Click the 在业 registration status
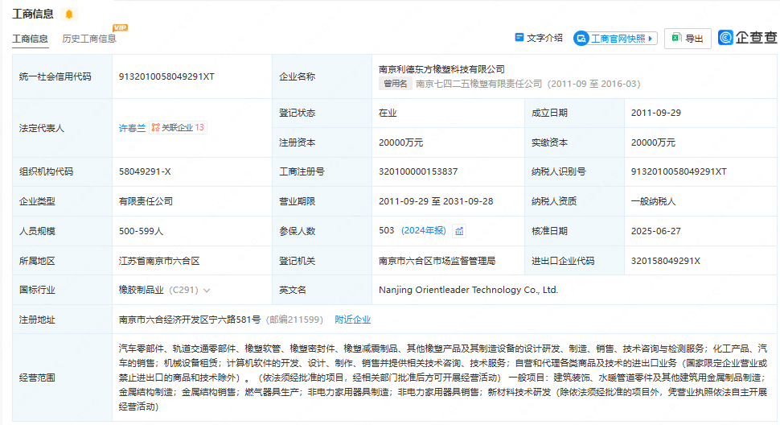780x425 pixels. coord(388,113)
